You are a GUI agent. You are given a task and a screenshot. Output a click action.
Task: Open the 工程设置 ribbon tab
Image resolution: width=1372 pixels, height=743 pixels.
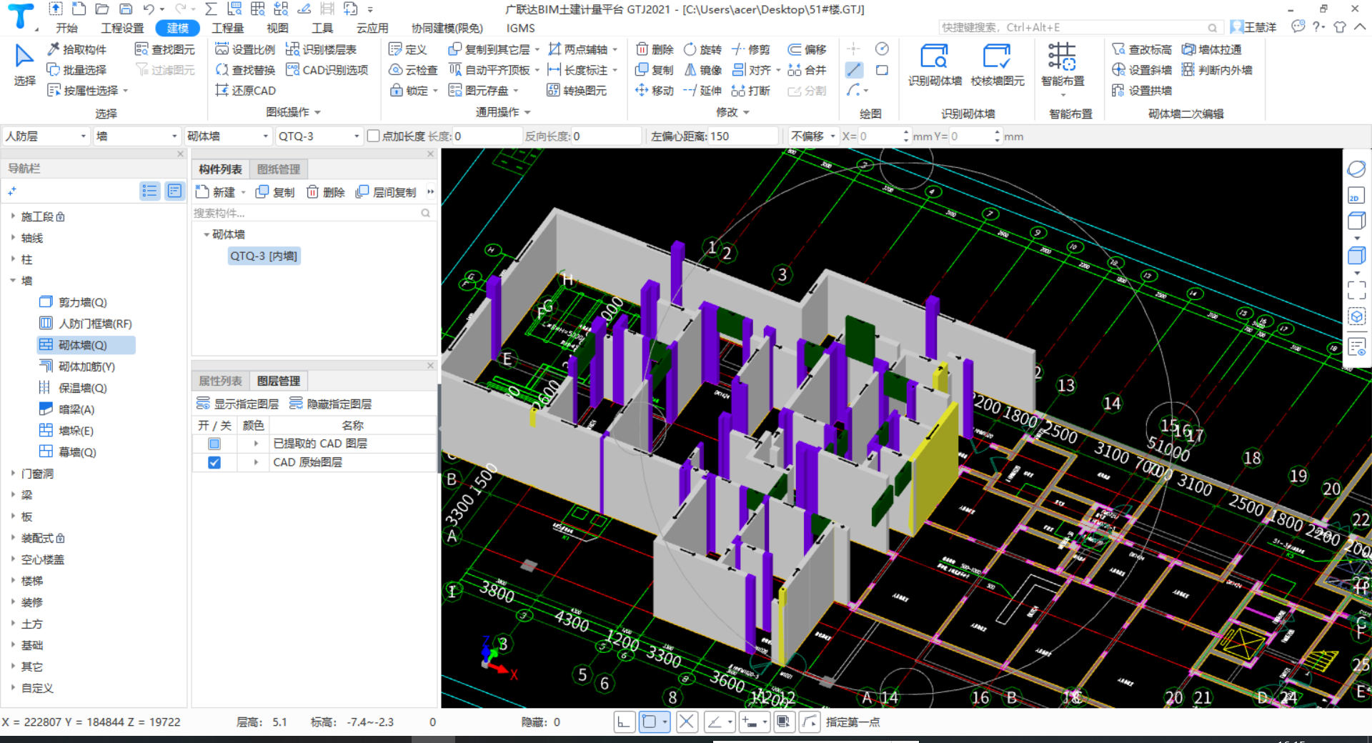point(122,28)
